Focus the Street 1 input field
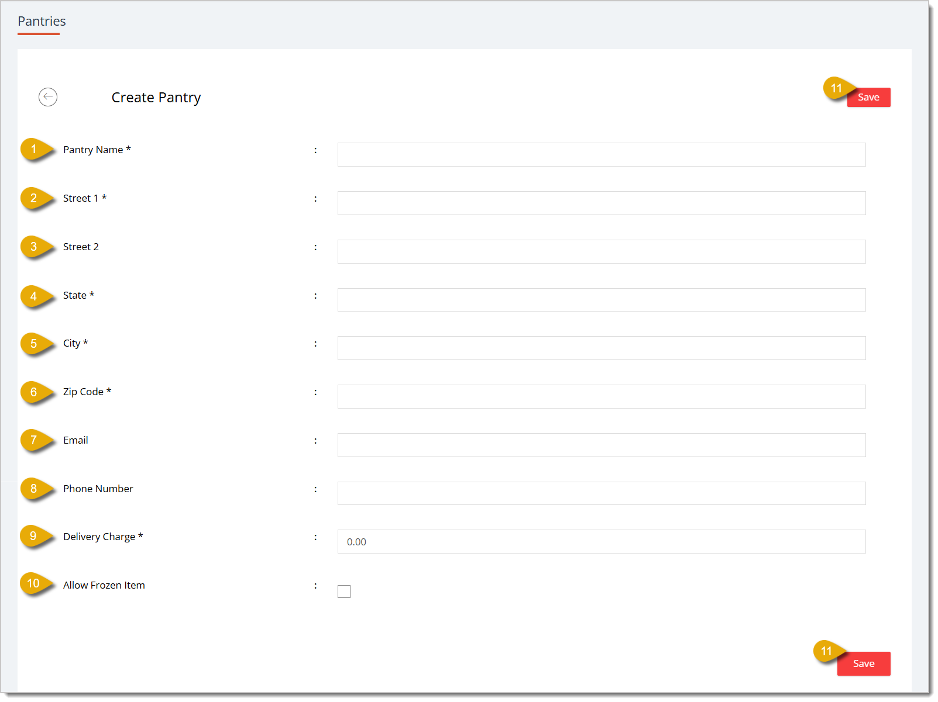Image resolution: width=938 pixels, height=702 pixels. [x=602, y=203]
